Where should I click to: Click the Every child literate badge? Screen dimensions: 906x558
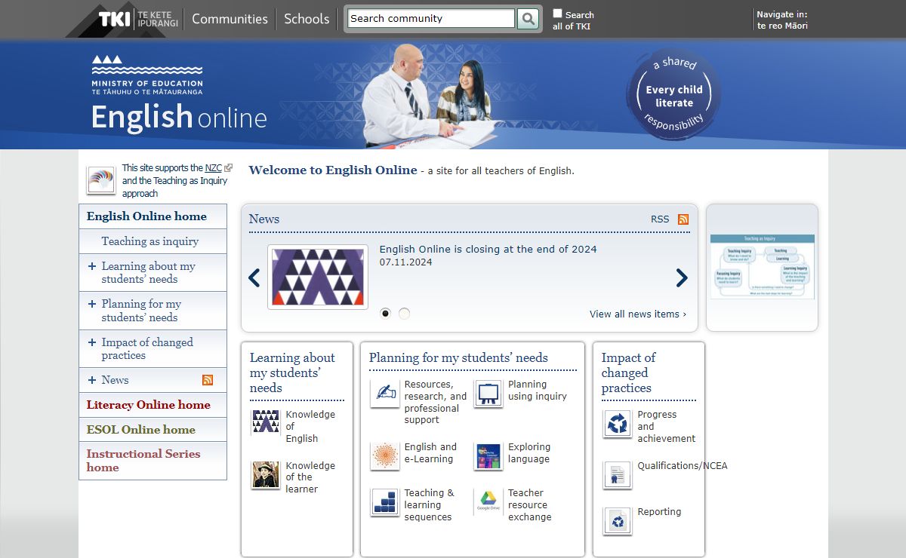click(x=673, y=95)
